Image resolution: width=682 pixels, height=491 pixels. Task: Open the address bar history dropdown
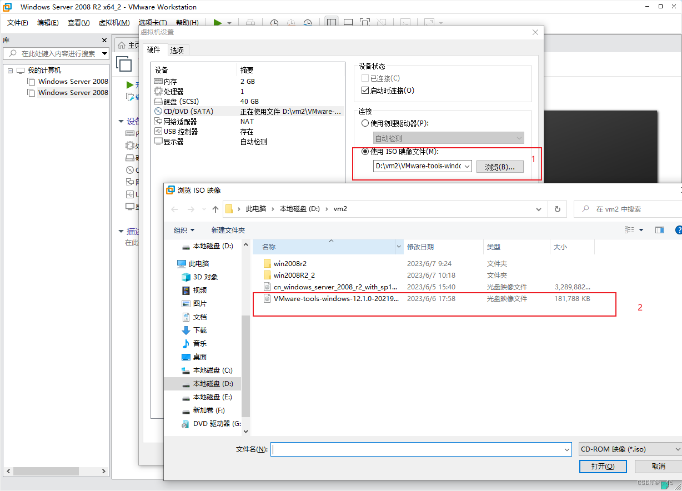538,209
